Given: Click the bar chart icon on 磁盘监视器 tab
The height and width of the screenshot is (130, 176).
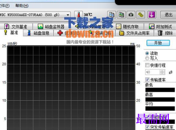Looking at the screenshot, I should click(40, 26).
